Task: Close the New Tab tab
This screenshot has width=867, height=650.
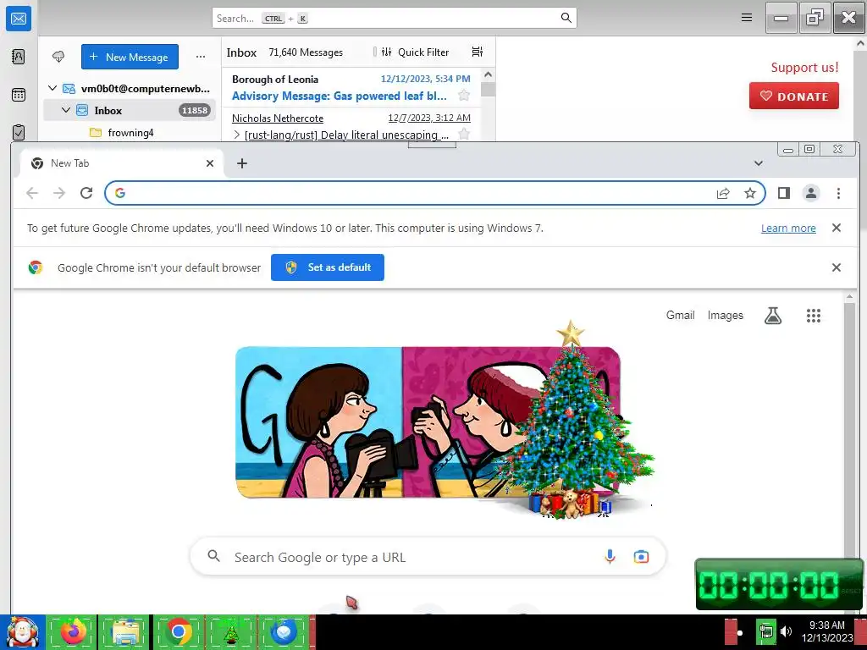Action: 210,163
